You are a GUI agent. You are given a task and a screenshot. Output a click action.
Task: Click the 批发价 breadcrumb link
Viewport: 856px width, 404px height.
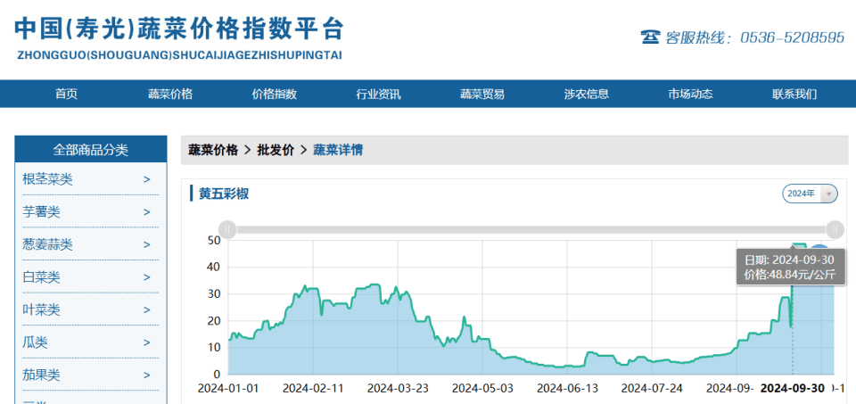276,150
